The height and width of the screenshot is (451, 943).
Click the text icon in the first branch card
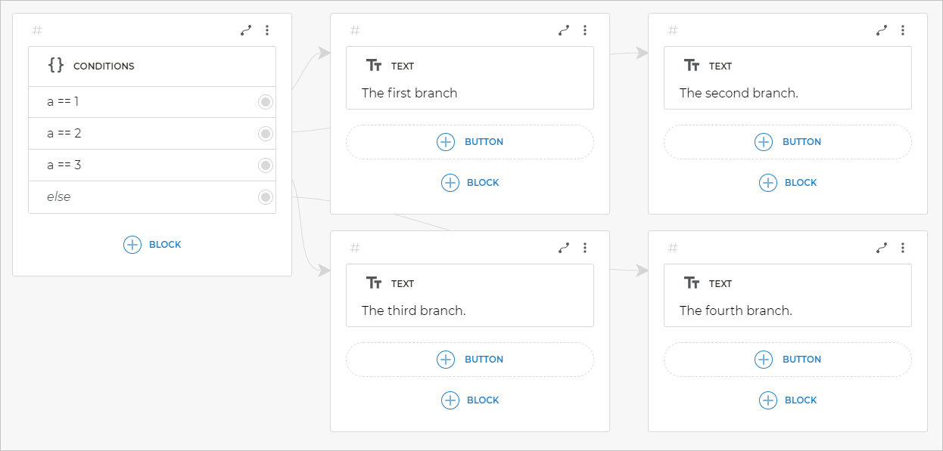pyautogui.click(x=374, y=66)
